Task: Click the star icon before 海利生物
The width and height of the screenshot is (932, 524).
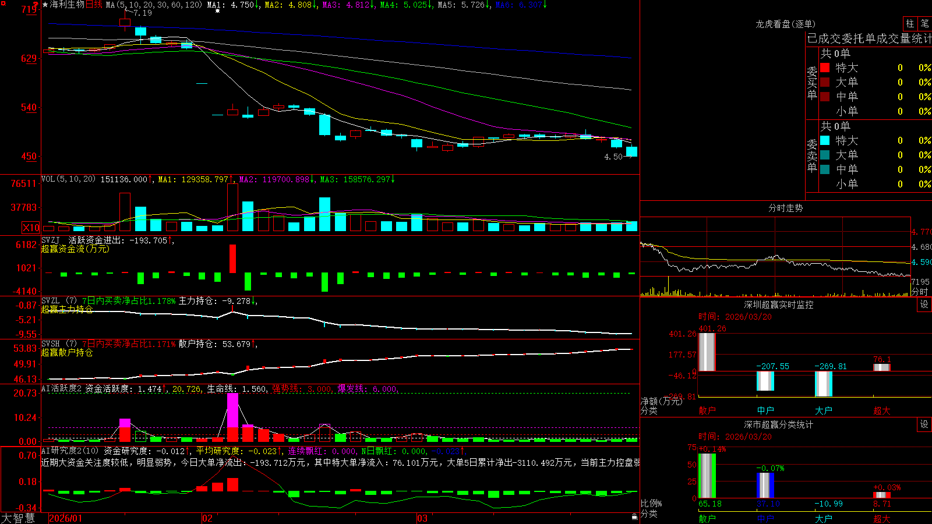Action: pos(45,5)
